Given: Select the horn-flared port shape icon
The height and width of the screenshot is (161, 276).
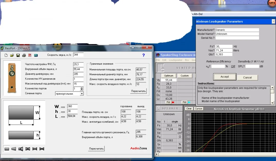Looking at the screenshot, I should 21,149.
